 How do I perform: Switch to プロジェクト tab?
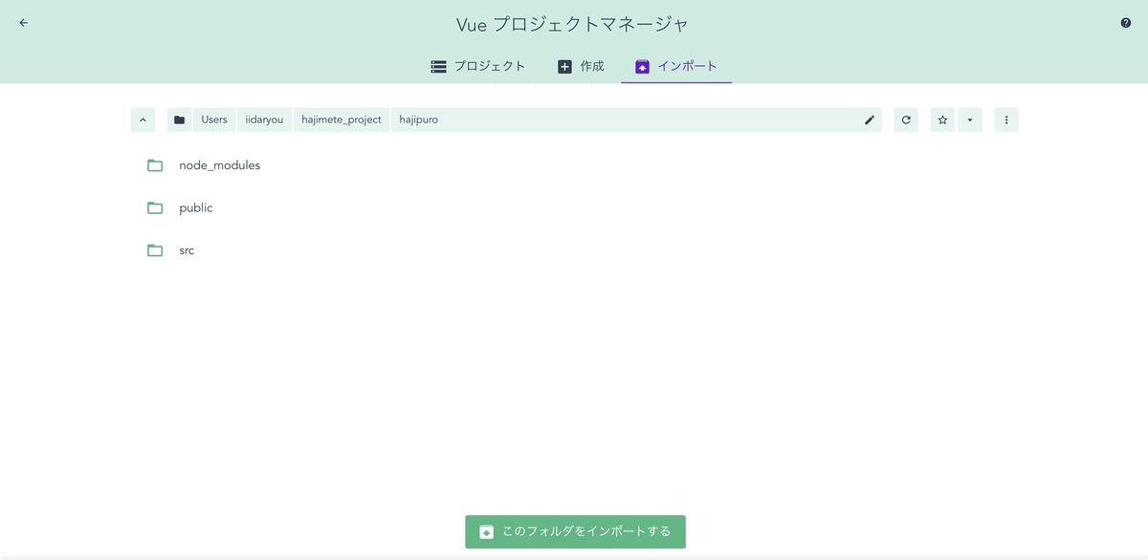point(478,66)
